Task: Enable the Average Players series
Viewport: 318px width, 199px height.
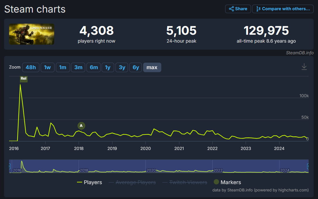Action: [x=132, y=182]
